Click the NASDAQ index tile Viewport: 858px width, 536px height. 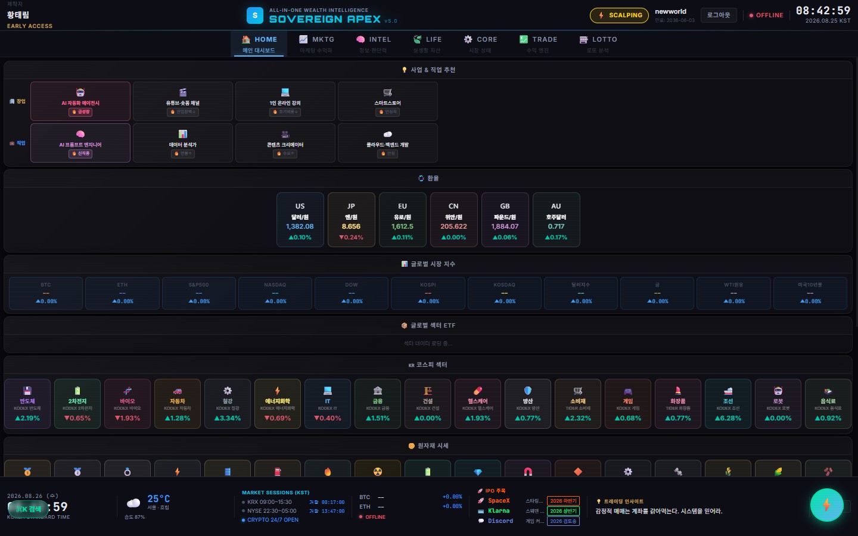pos(275,293)
